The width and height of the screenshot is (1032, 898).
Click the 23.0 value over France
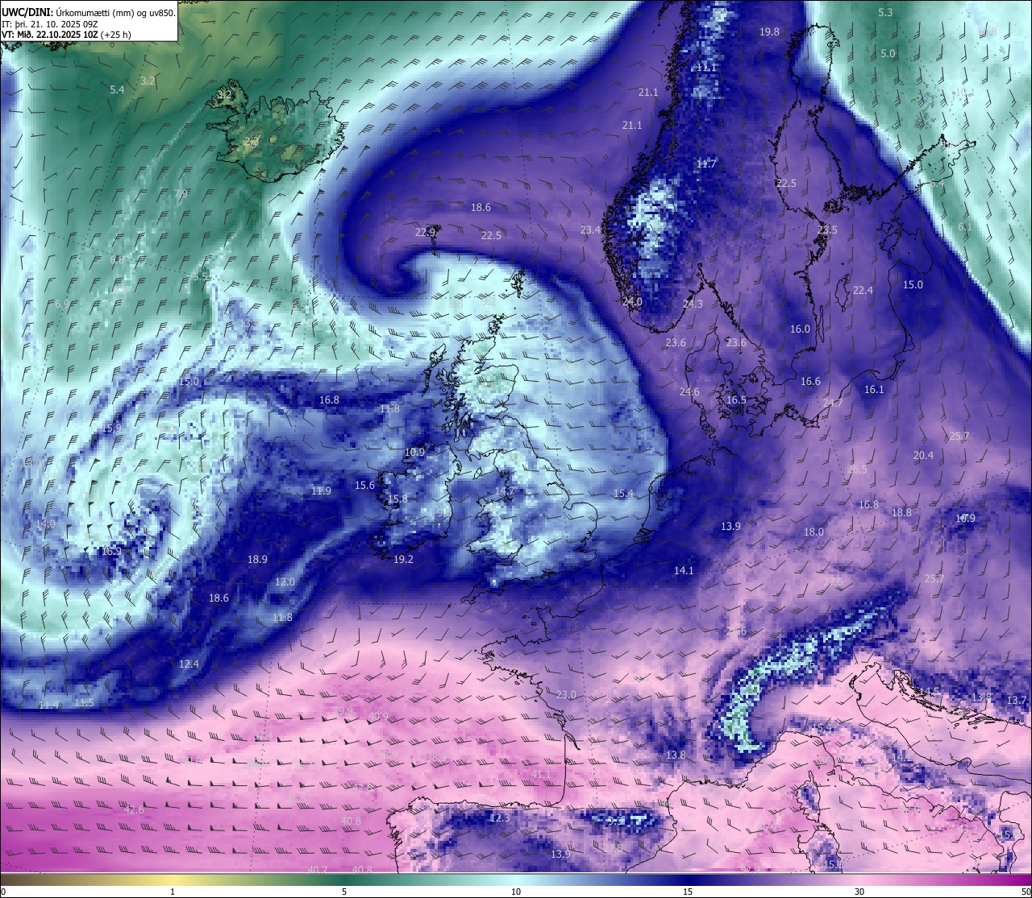pos(566,694)
